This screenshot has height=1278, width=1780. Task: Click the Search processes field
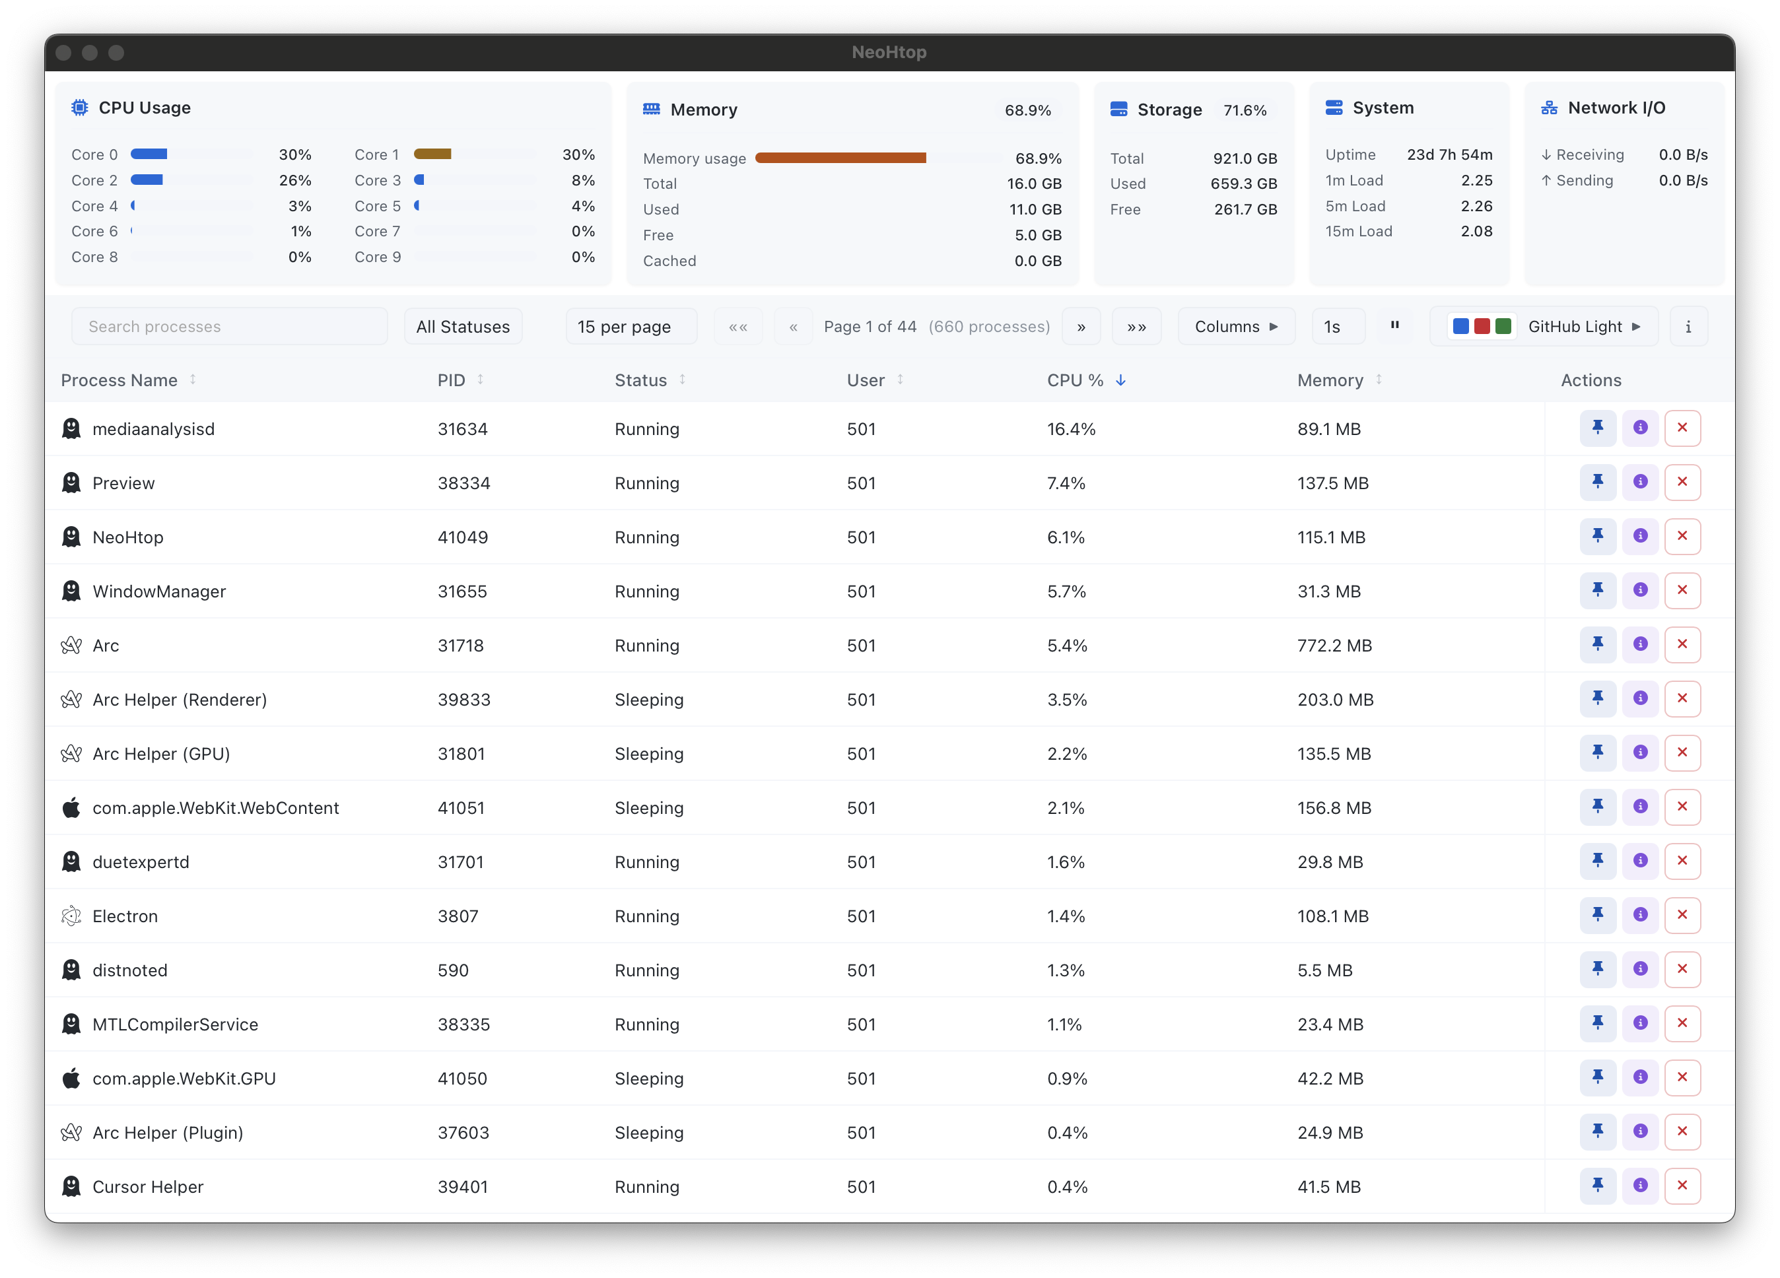pyautogui.click(x=229, y=326)
